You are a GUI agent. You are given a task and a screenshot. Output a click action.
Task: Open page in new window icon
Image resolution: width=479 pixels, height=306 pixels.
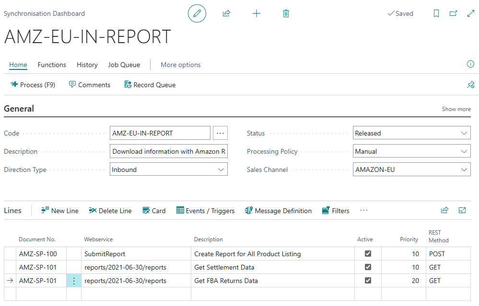[453, 13]
